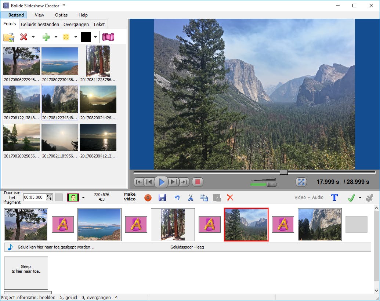The width and height of the screenshot is (380, 301).
Task: Open the Bestand menu
Action: (16, 15)
